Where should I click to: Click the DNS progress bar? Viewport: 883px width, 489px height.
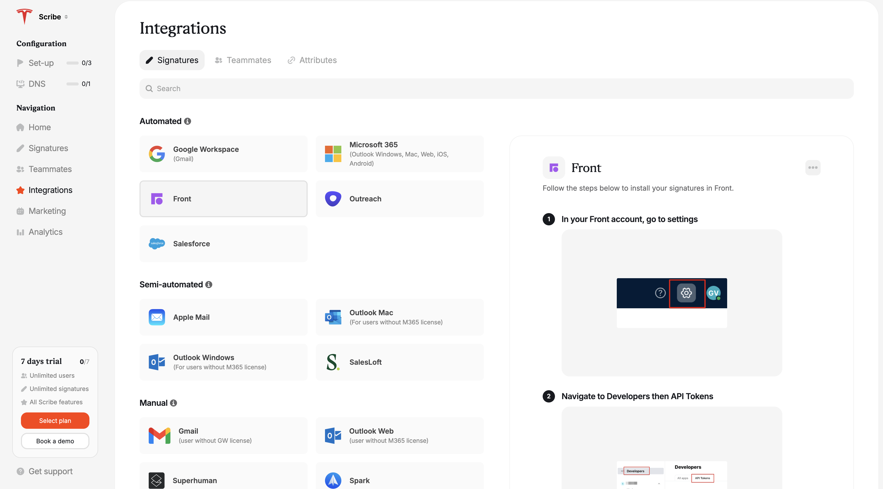[72, 84]
